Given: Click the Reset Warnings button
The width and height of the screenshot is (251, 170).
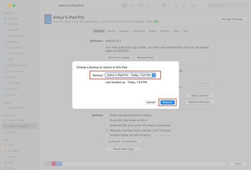Looking at the screenshot, I should coord(123,149).
